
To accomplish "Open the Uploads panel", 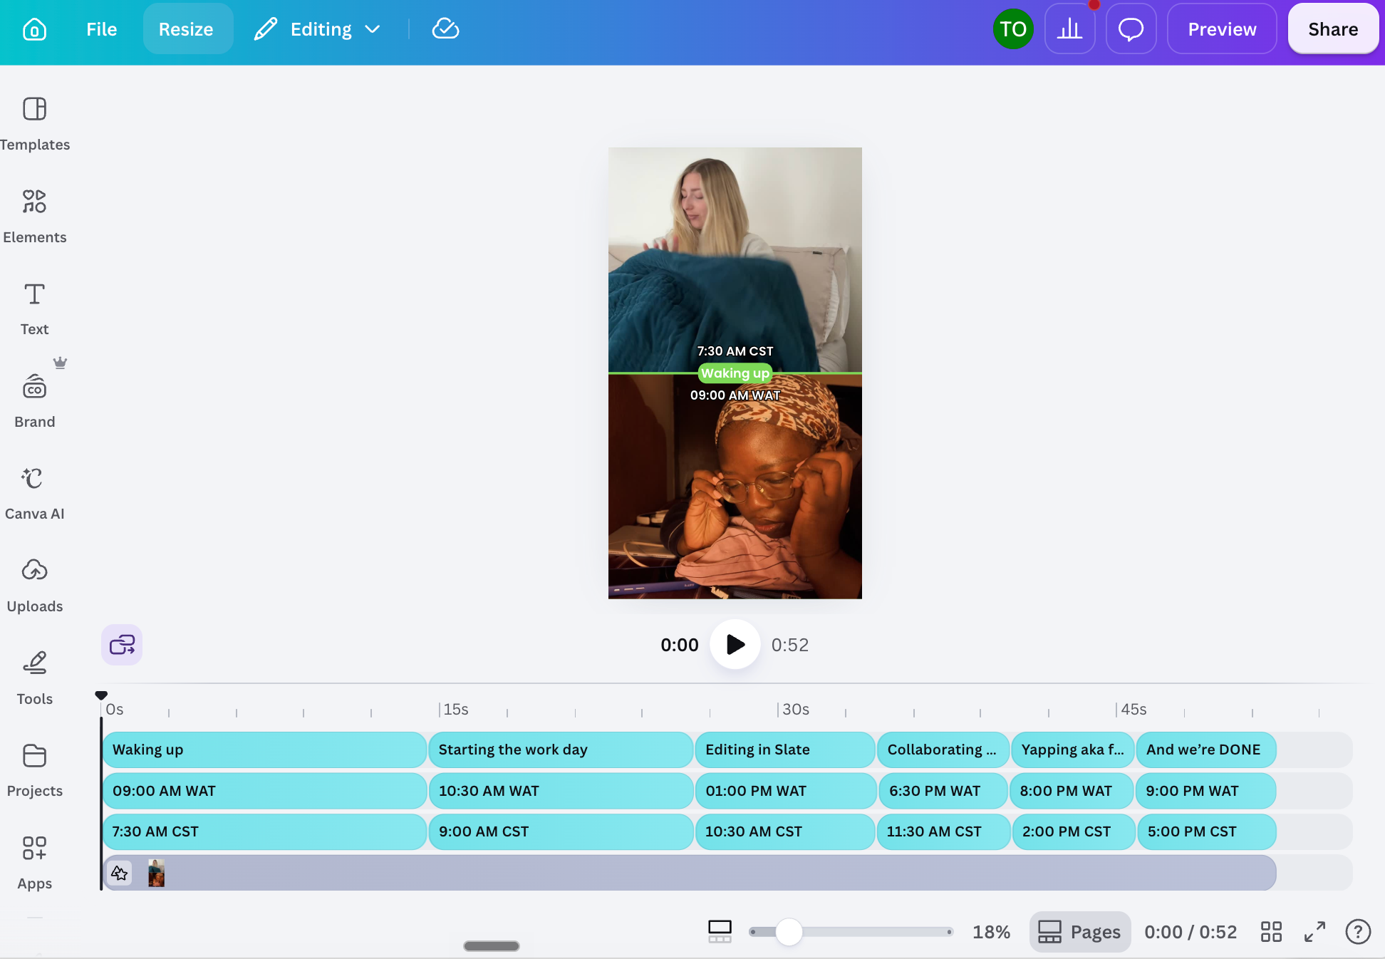I will (34, 586).
